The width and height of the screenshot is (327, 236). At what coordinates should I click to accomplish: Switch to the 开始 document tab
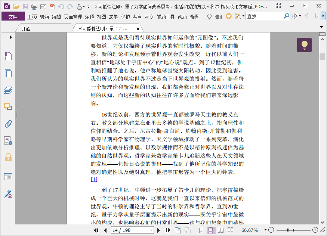[26, 29]
